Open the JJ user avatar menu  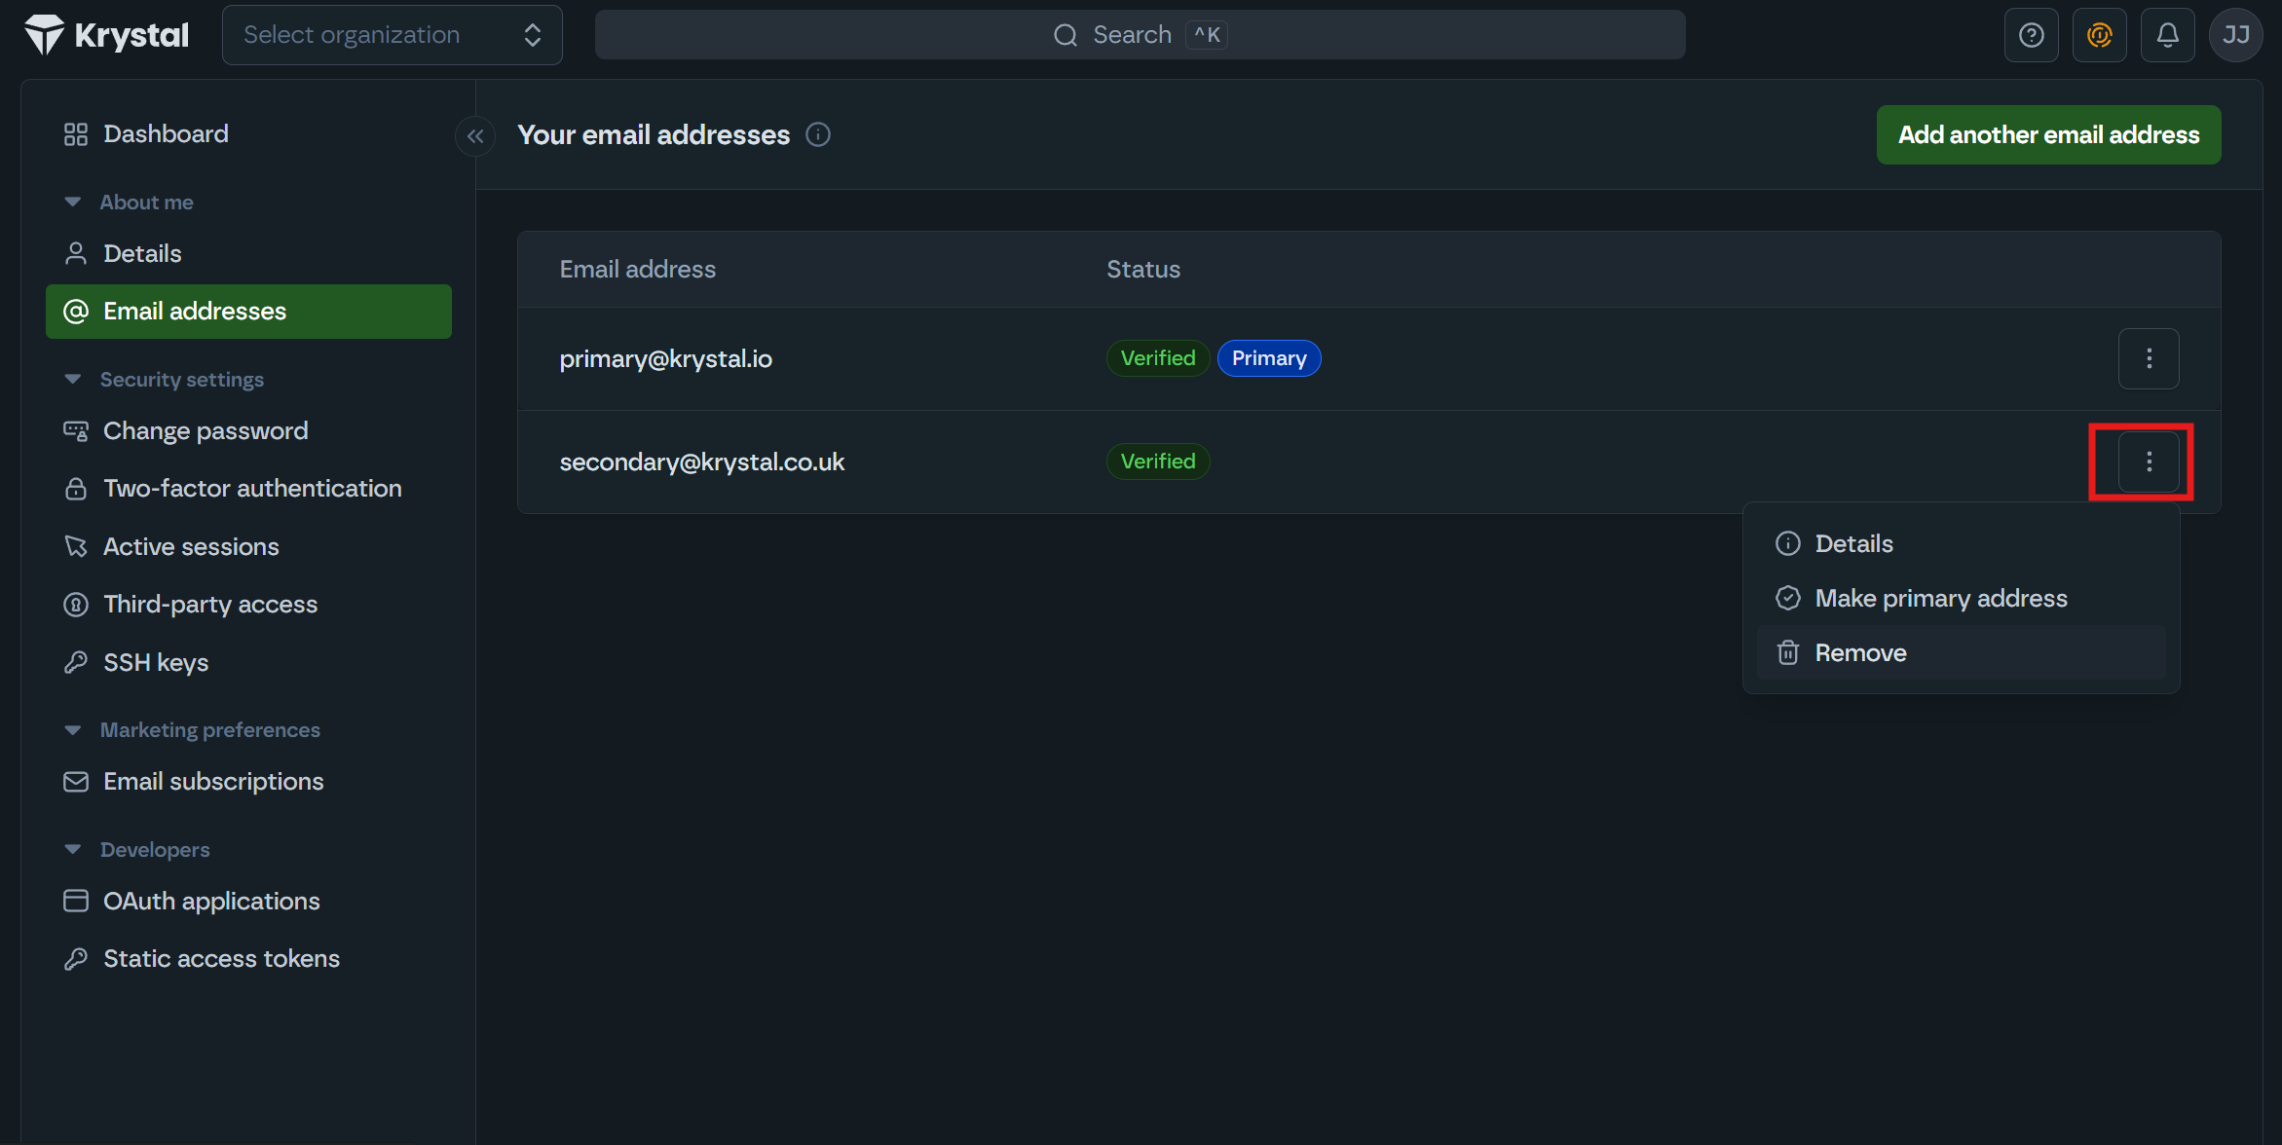pos(2235,35)
